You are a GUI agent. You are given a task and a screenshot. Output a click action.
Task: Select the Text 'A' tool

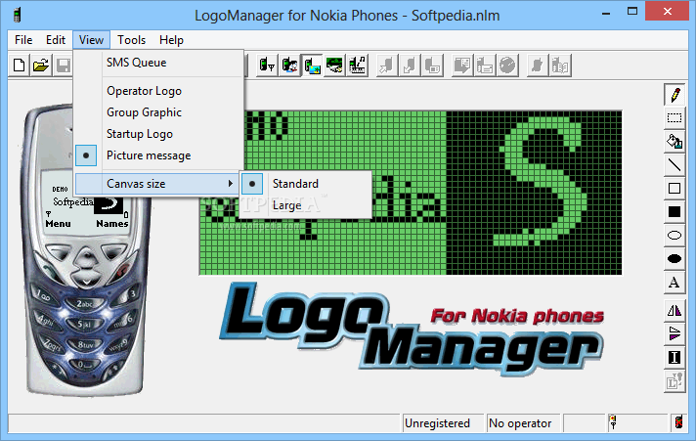tap(674, 282)
